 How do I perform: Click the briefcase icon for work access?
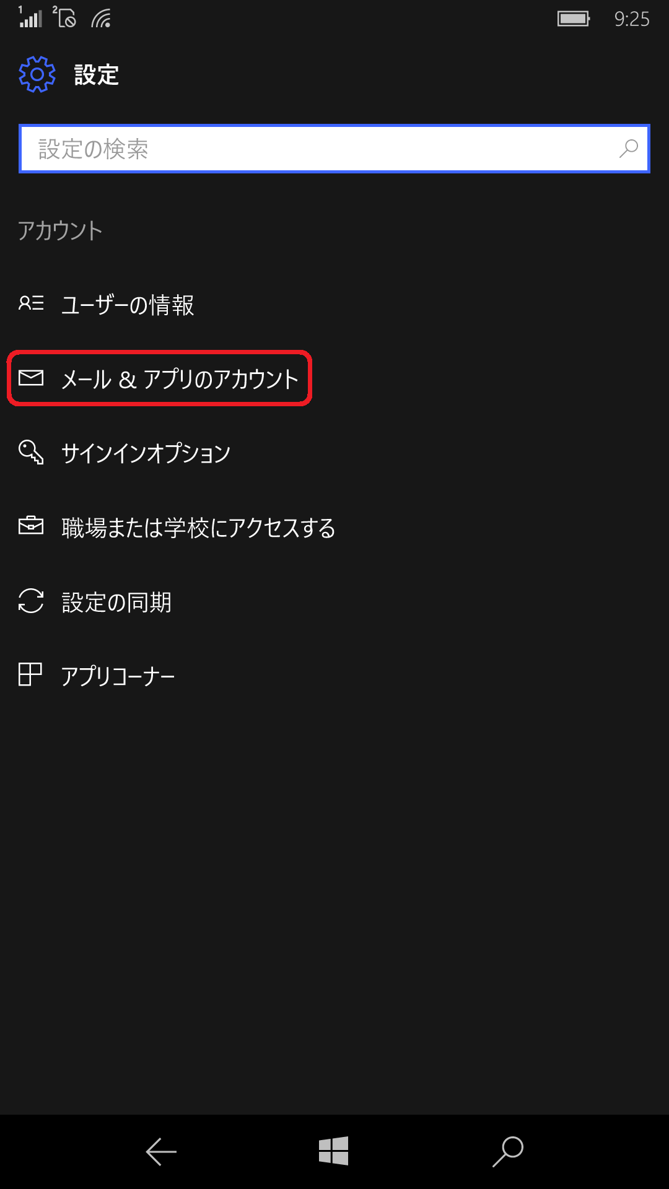click(x=31, y=526)
